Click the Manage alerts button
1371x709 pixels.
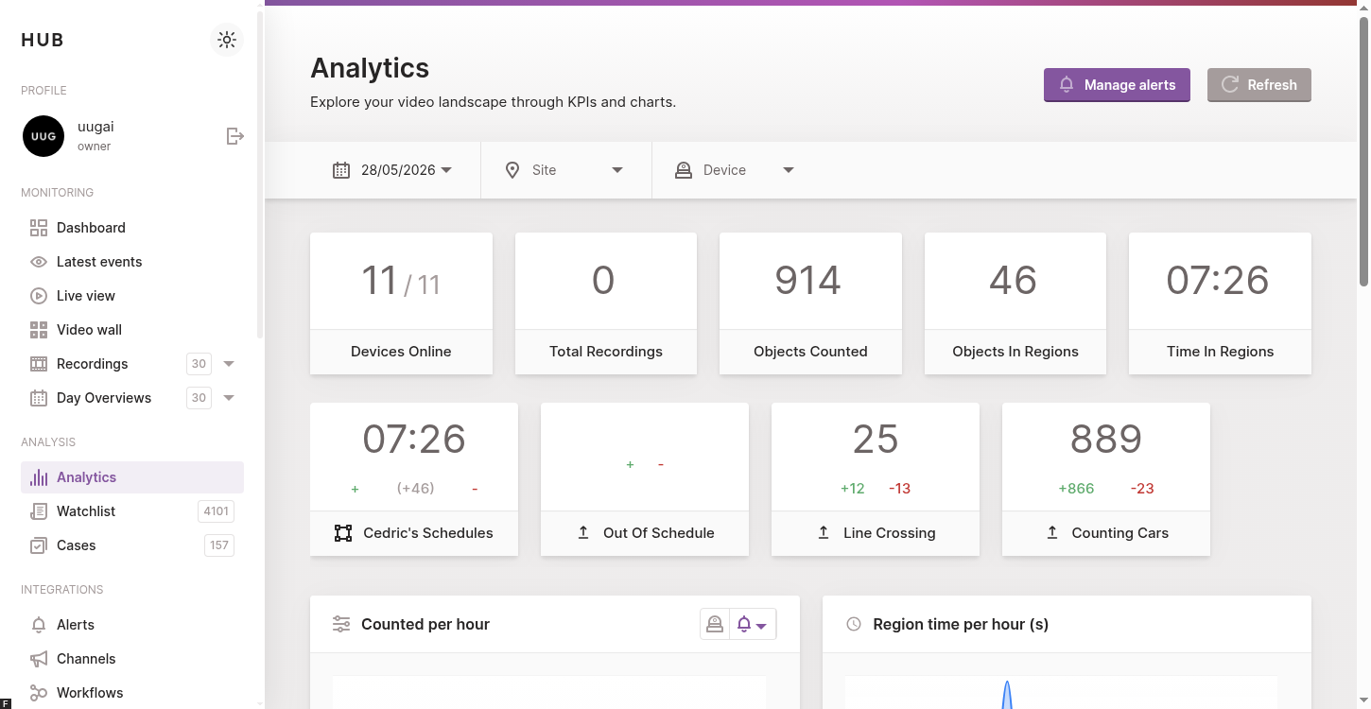pos(1117,85)
